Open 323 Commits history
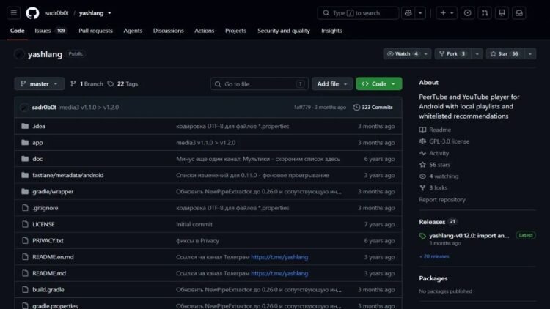The width and height of the screenshot is (550, 309). coord(373,107)
